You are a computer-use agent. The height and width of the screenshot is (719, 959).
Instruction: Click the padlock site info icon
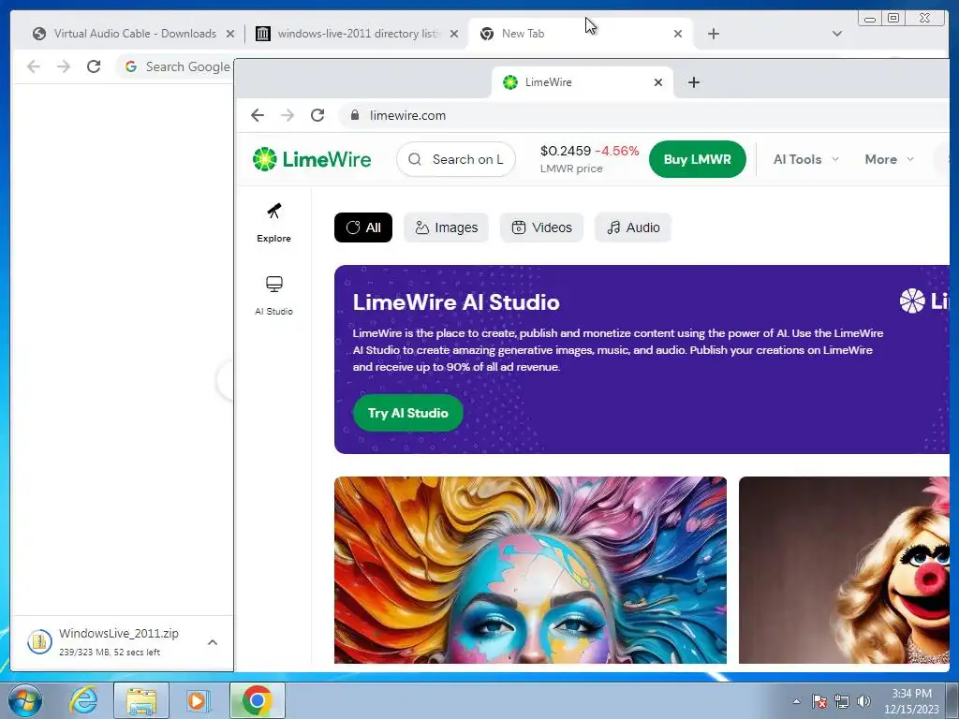click(x=354, y=115)
